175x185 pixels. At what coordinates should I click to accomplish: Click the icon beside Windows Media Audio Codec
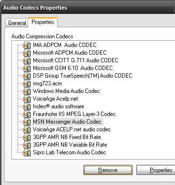27,91
